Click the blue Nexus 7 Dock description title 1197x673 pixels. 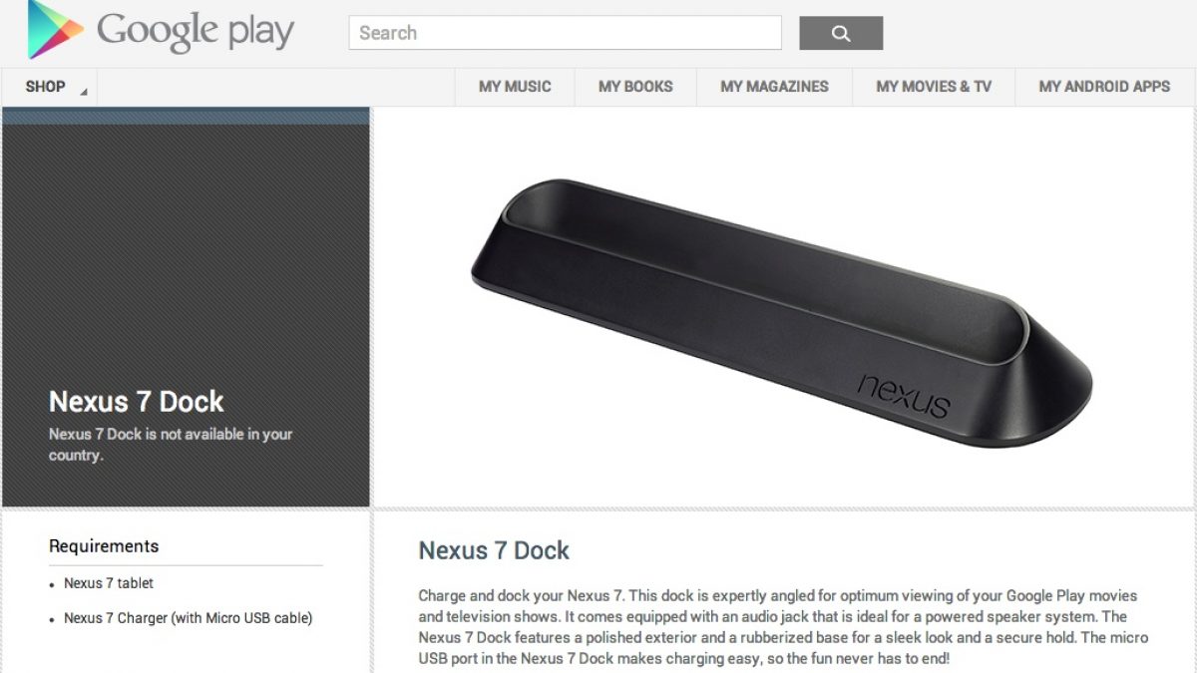(x=494, y=550)
